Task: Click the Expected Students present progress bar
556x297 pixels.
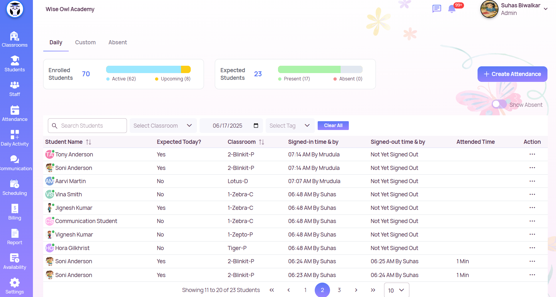Action: (x=309, y=70)
